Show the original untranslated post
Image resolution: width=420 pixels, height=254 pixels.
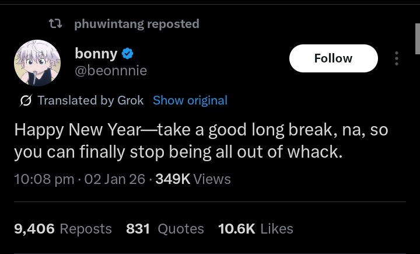(x=190, y=100)
